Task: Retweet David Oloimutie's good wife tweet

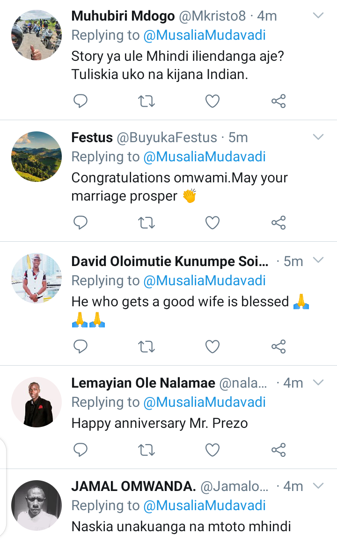Action: (147, 346)
